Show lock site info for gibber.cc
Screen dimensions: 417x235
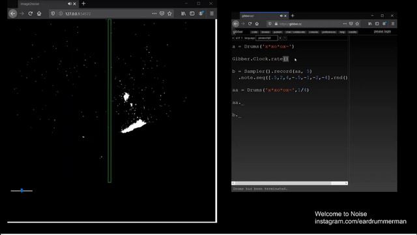tap(276, 24)
